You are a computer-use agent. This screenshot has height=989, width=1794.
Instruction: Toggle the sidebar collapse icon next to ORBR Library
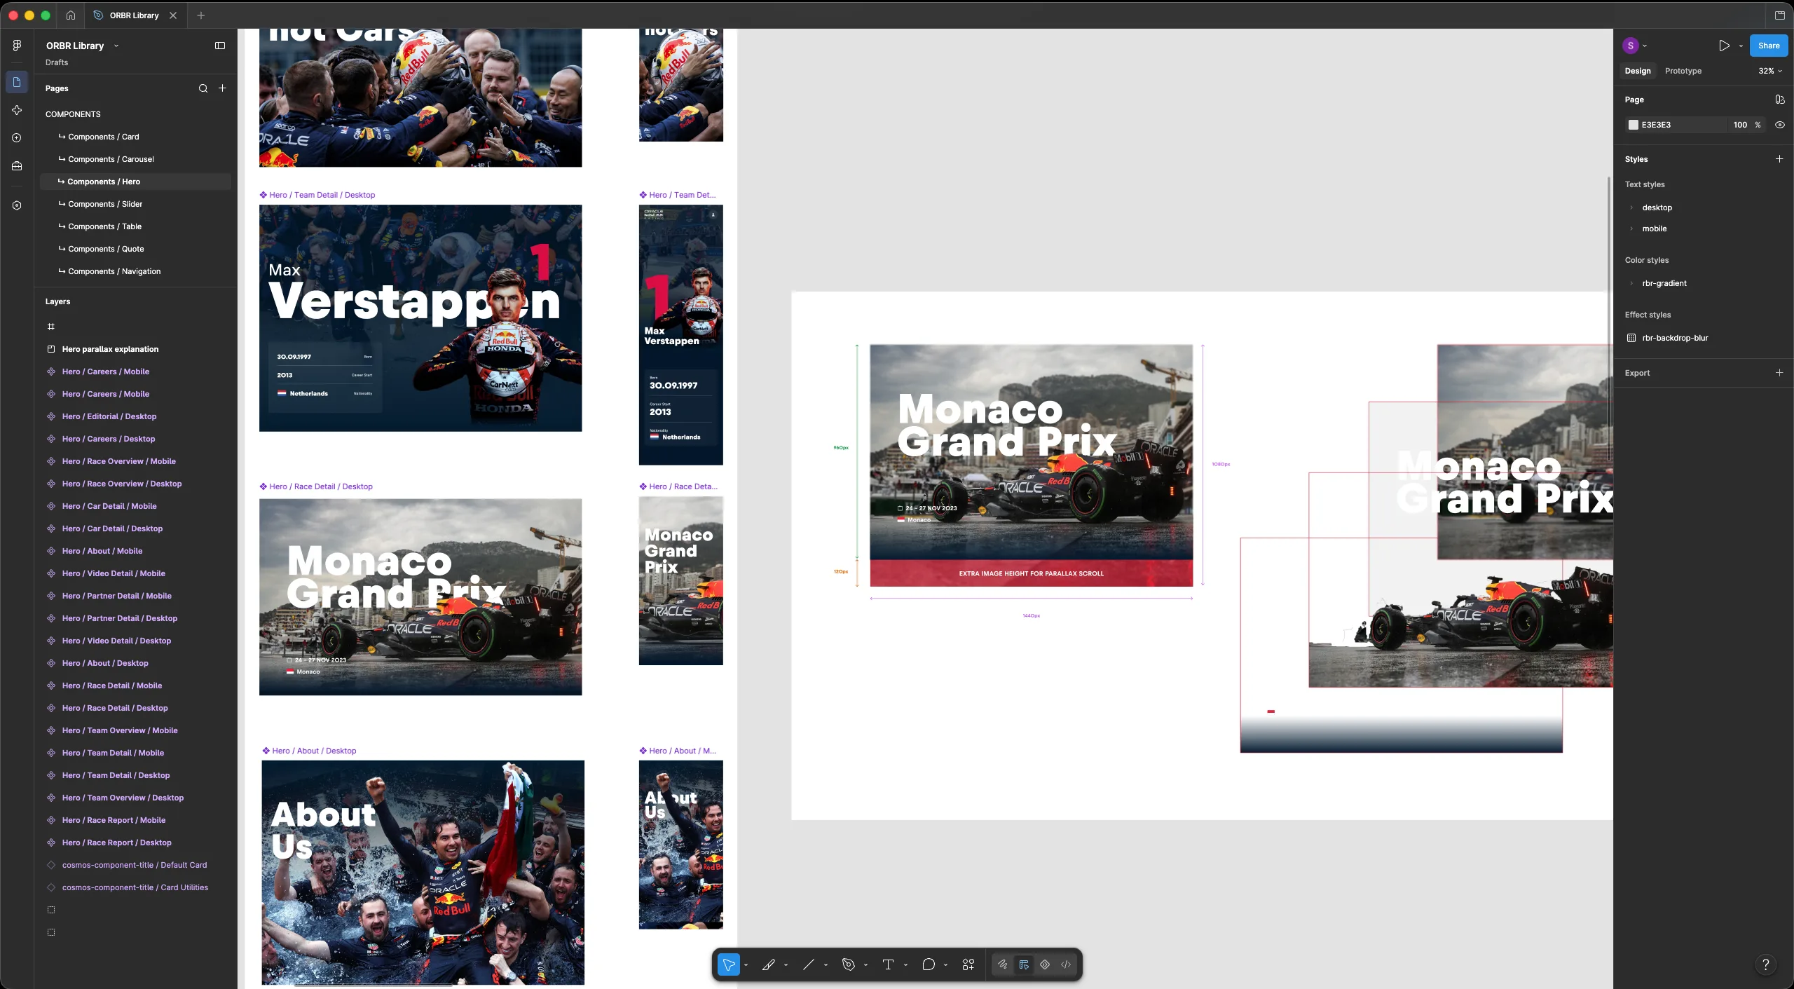tap(220, 46)
